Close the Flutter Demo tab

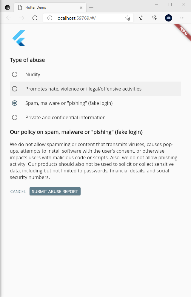pos(81,7)
